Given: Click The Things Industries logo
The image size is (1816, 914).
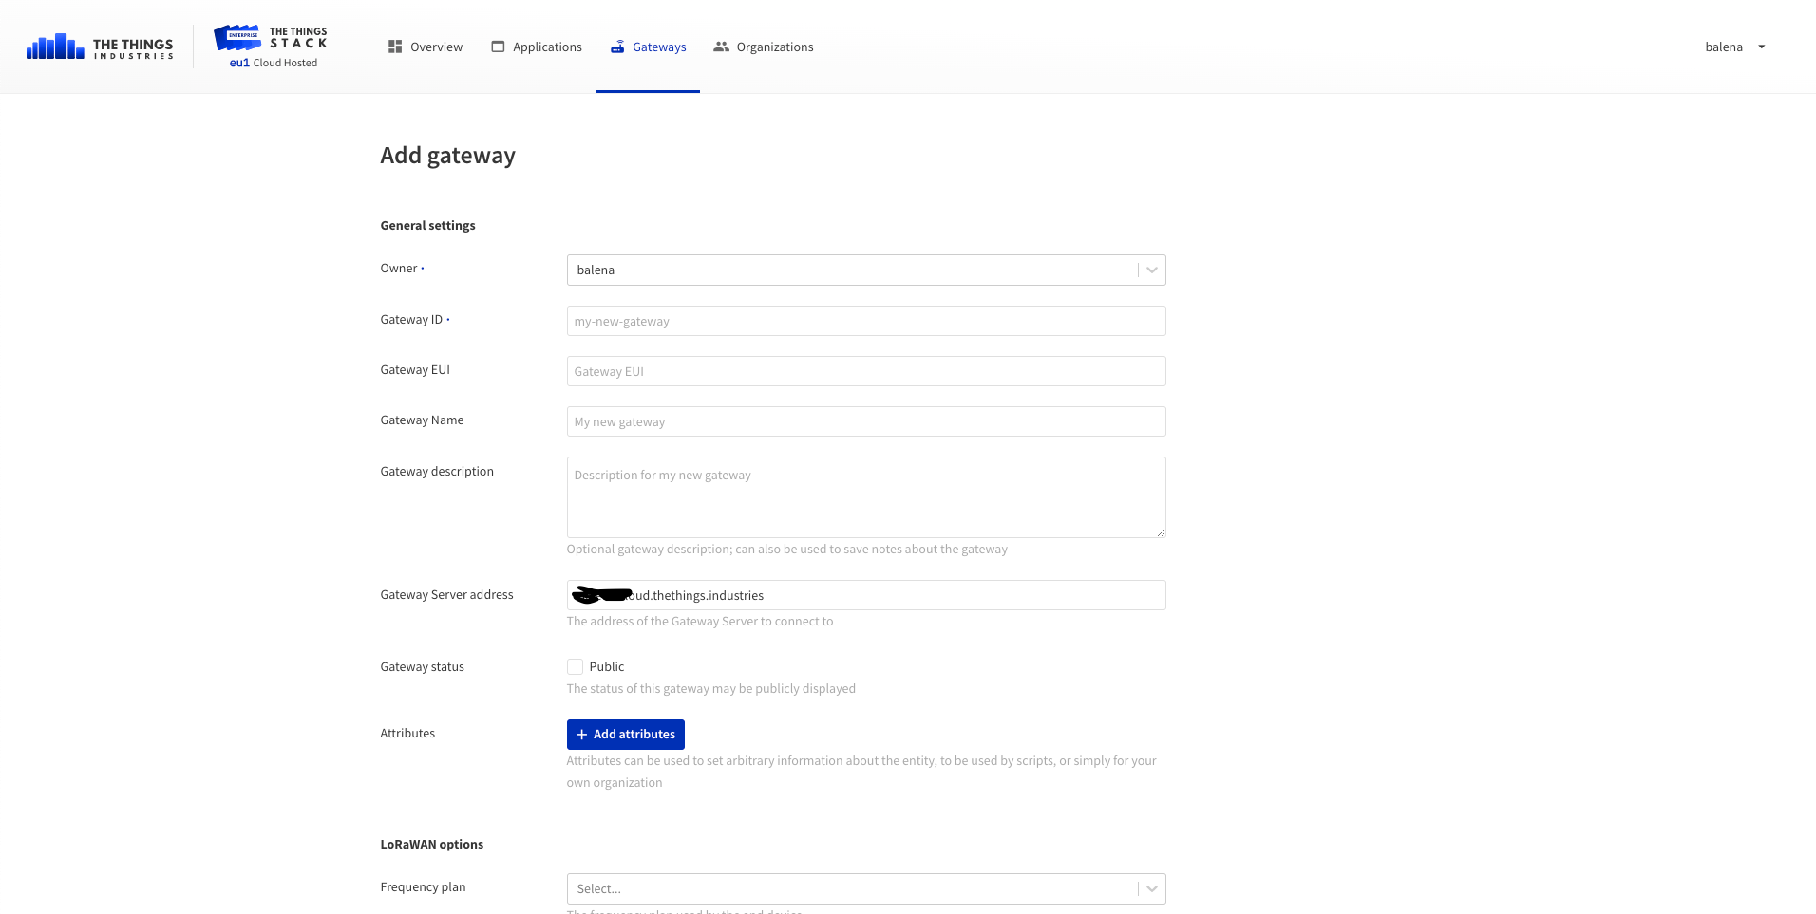Looking at the screenshot, I should pos(100,46).
